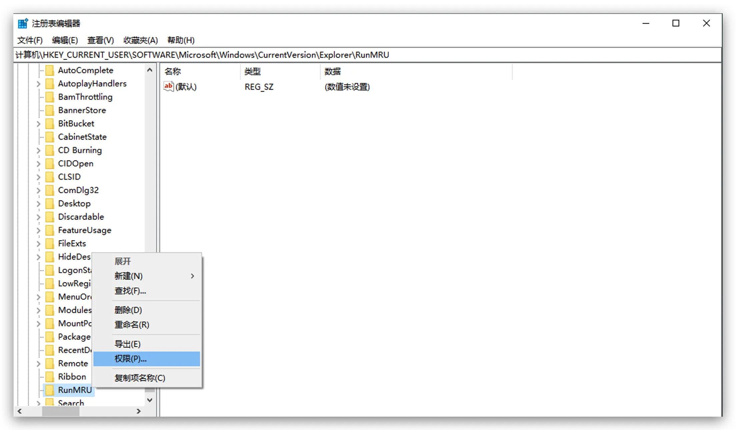
Task: Click the (默认) string value icon
Action: pos(169,87)
